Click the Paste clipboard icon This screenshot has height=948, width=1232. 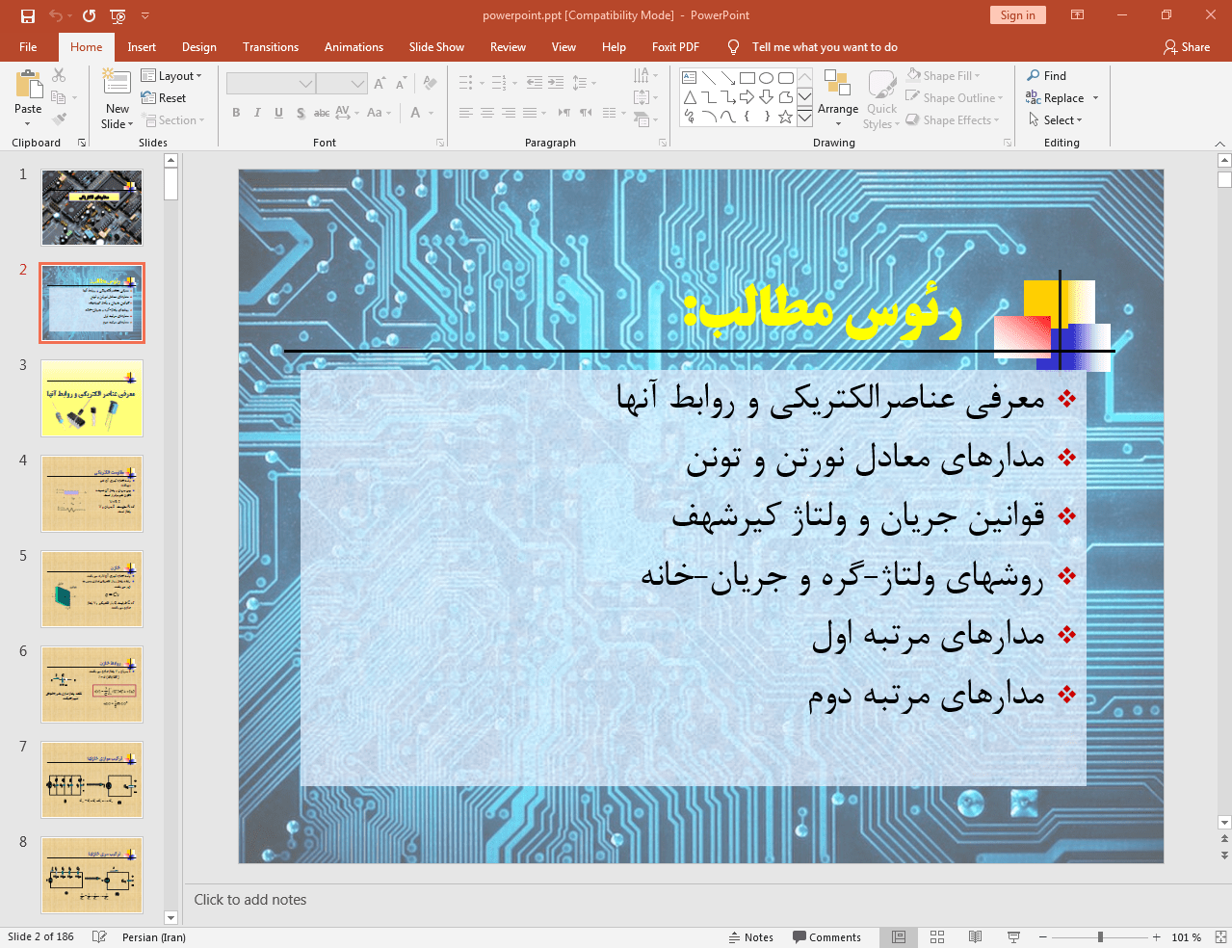coord(28,87)
